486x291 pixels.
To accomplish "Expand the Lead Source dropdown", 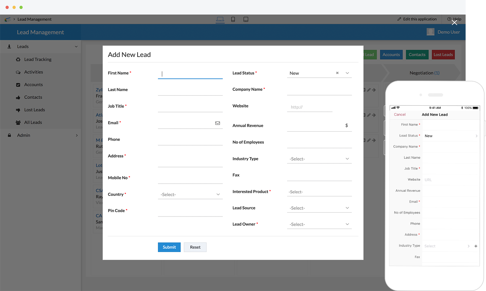I will (x=319, y=208).
